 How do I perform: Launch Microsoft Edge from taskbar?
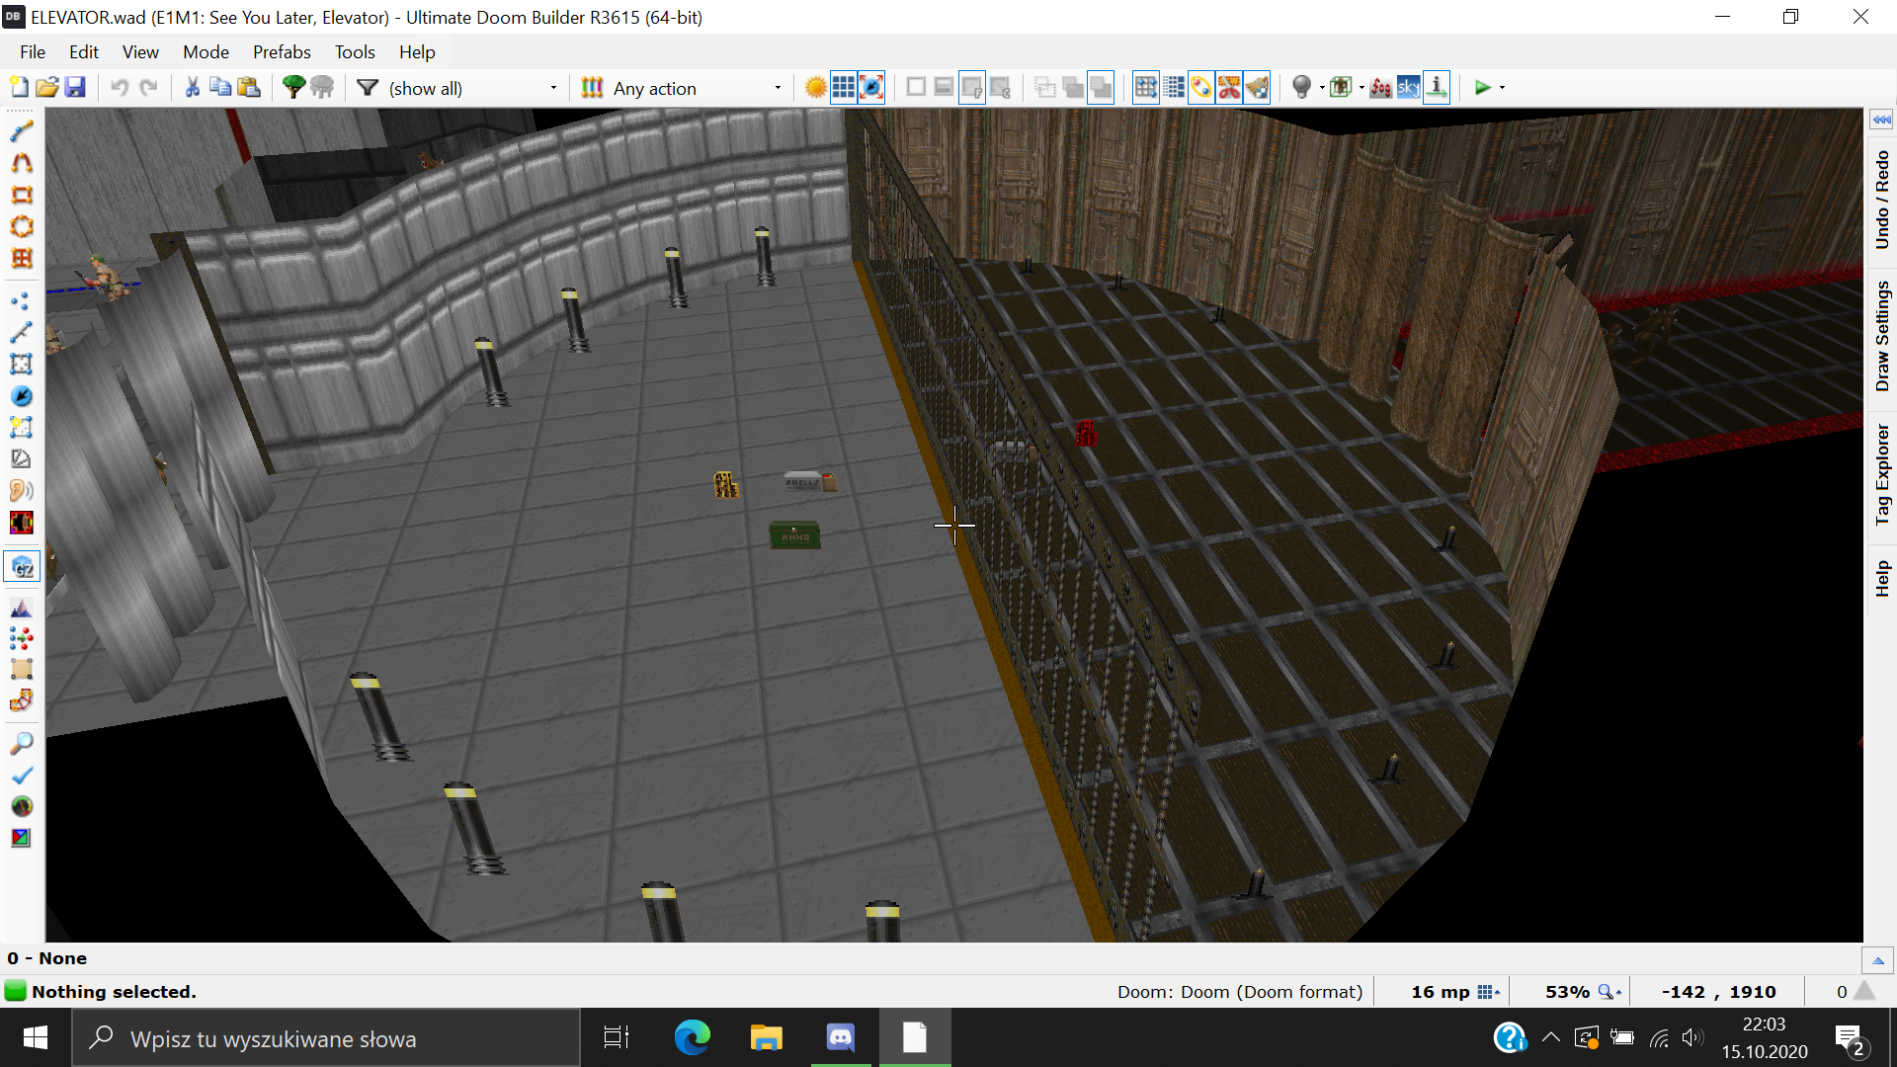pos(692,1038)
